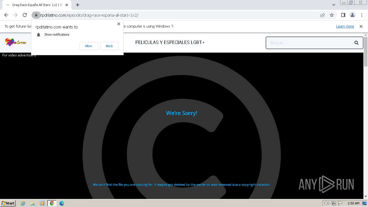Launch Internet Explorer from the taskbar
This screenshot has width=368, height=207.
[x=23, y=203]
